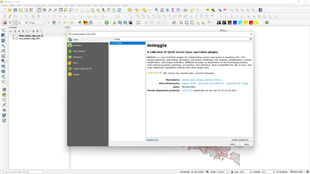Image resolution: width=310 pixels, height=174 pixels.
Task: Click the Refresh map icon
Action: [119, 10]
